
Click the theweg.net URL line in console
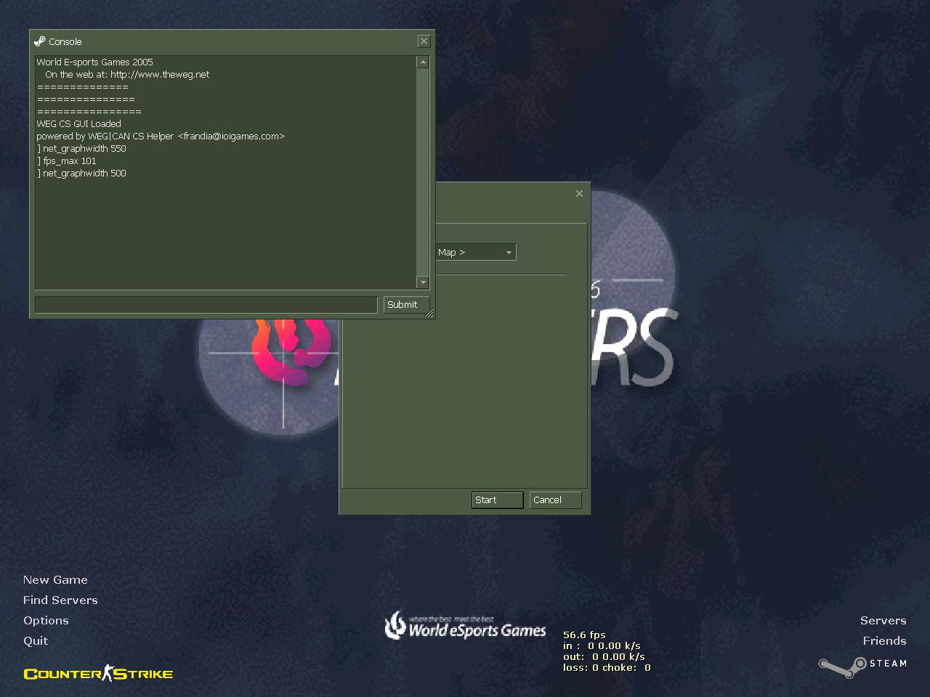(x=127, y=75)
